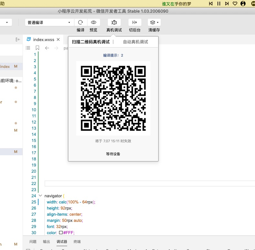Click the 编译提示: 2 link

tap(113, 55)
